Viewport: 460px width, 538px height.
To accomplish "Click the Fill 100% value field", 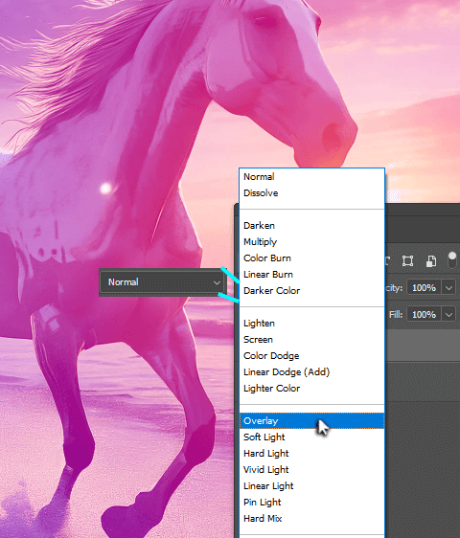I will point(424,314).
